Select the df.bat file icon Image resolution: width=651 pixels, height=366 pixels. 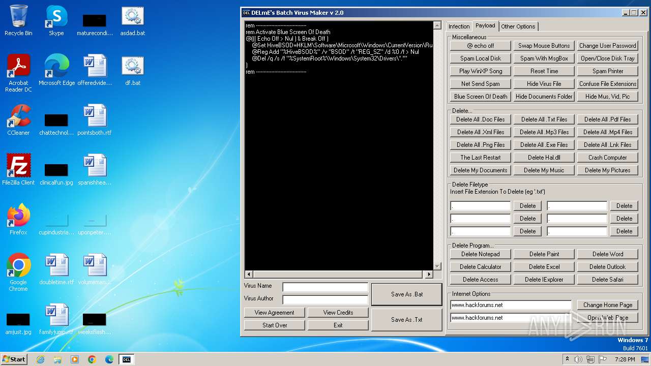(133, 71)
